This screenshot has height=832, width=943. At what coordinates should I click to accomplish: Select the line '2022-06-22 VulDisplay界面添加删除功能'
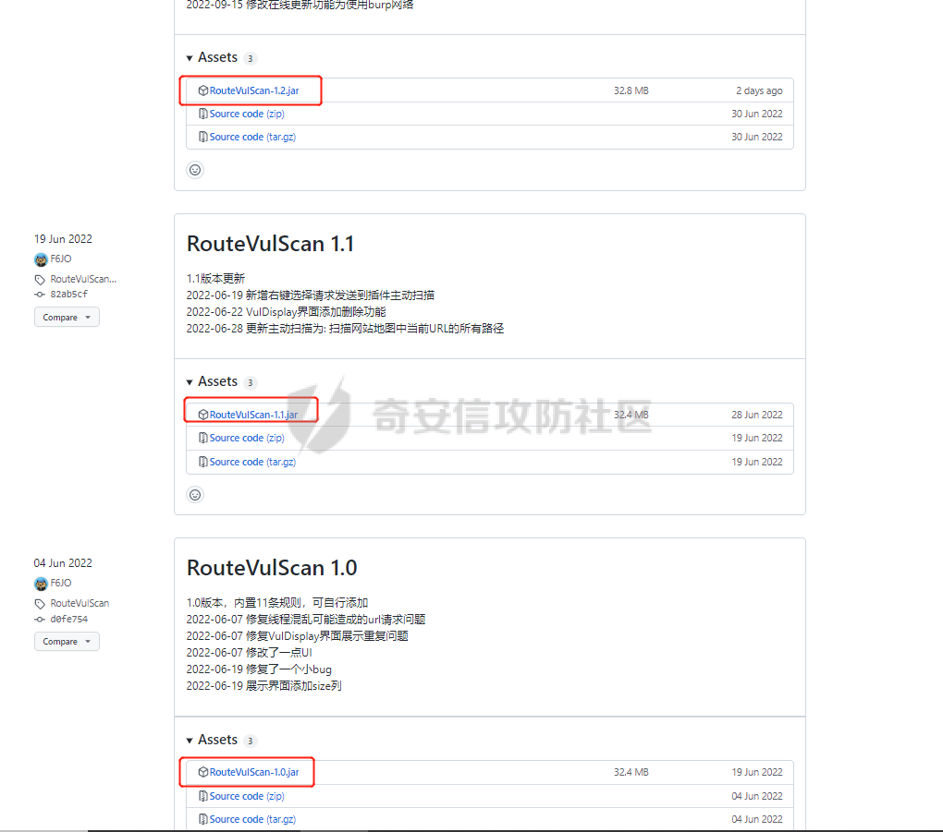[x=287, y=312]
